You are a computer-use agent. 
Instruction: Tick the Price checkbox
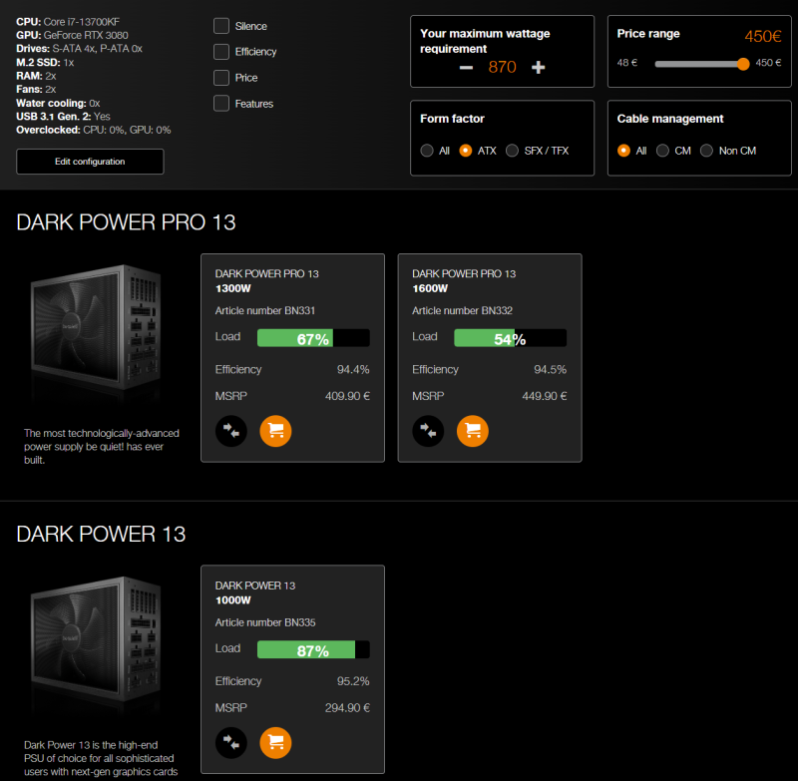click(221, 78)
